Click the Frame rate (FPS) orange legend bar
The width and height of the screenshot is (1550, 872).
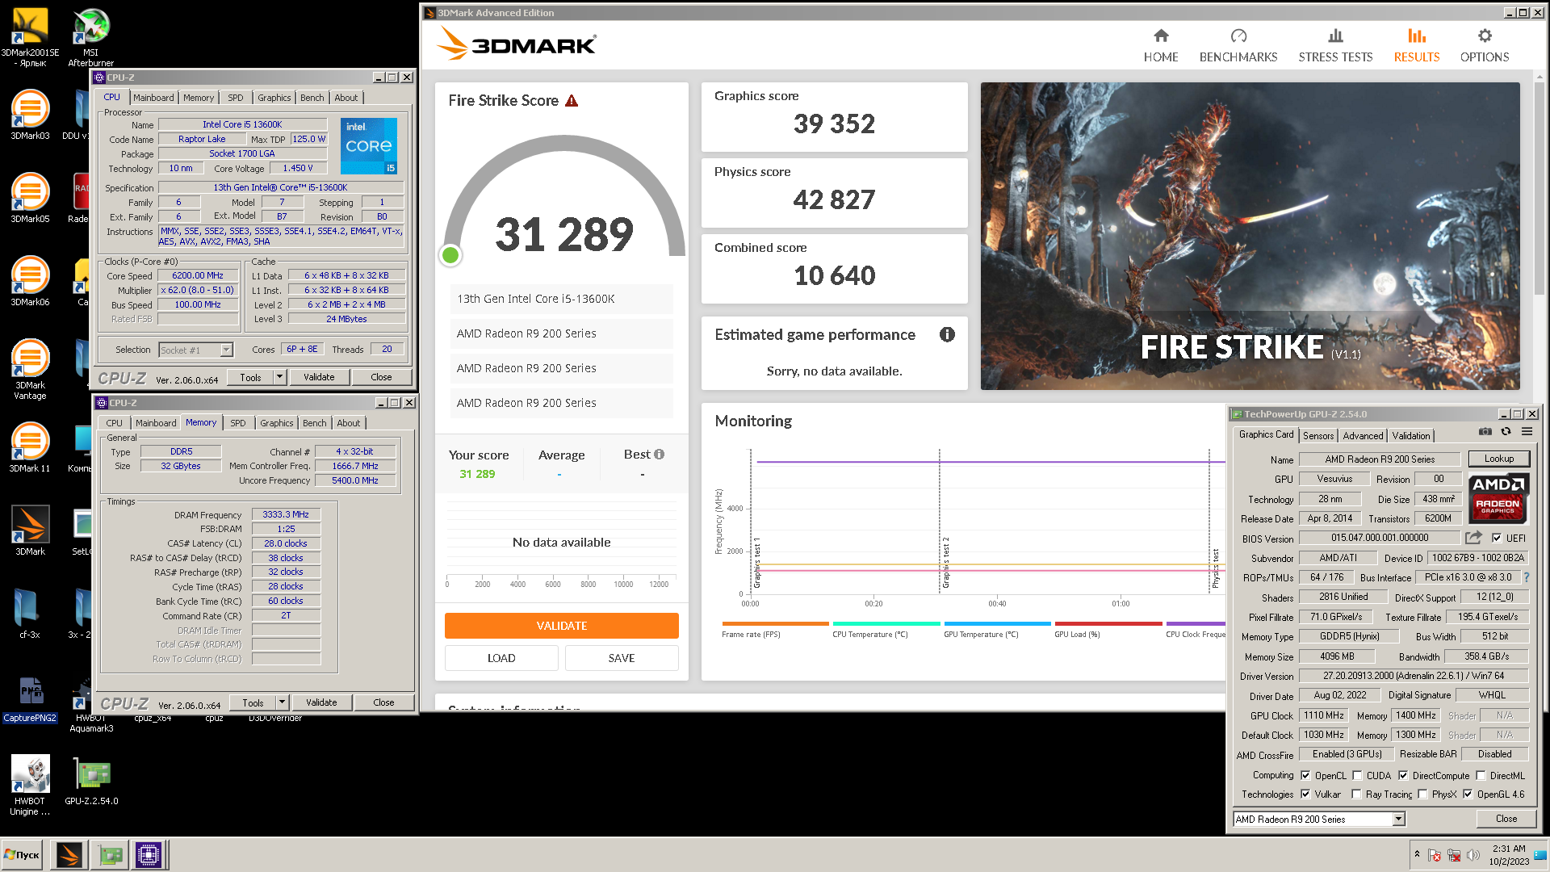pyautogui.click(x=775, y=623)
